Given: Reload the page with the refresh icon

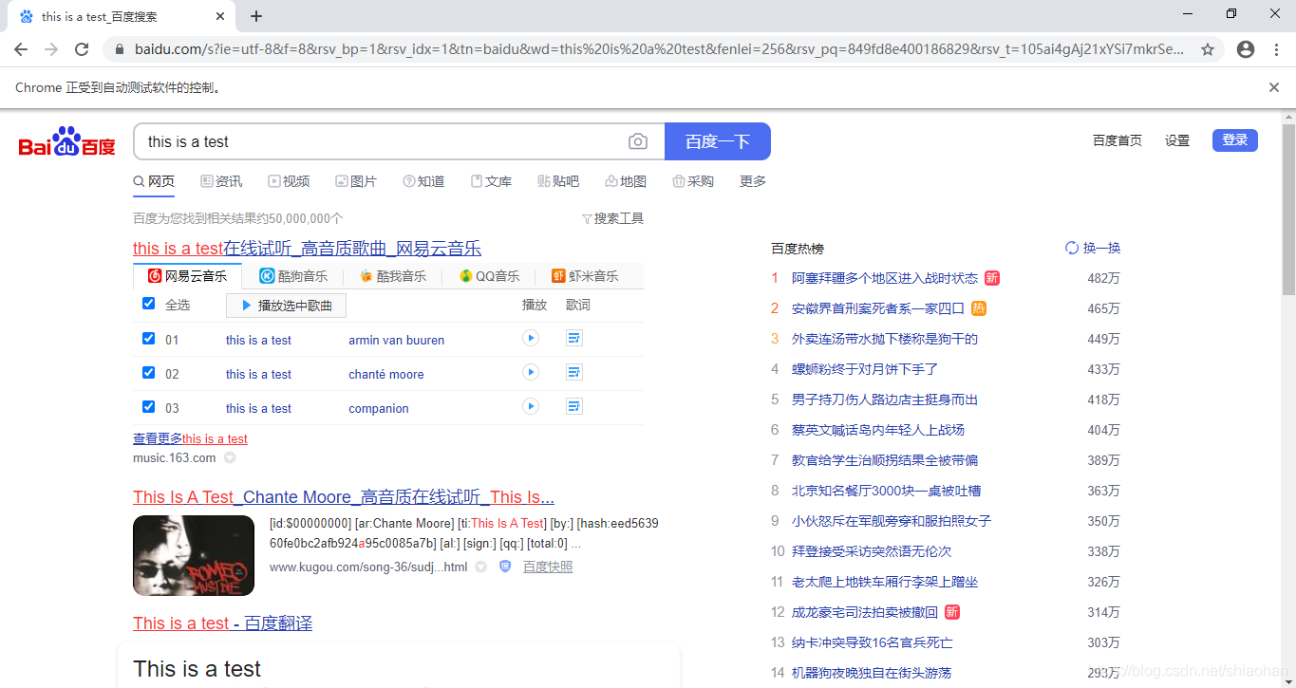Looking at the screenshot, I should click(x=82, y=49).
